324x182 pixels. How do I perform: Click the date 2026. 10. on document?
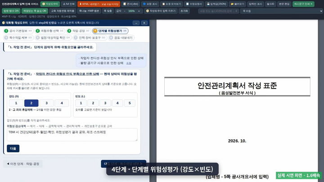coord(237,141)
